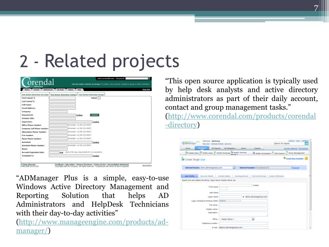Click the Modify Users toolbar icon

[x=201, y=153]
